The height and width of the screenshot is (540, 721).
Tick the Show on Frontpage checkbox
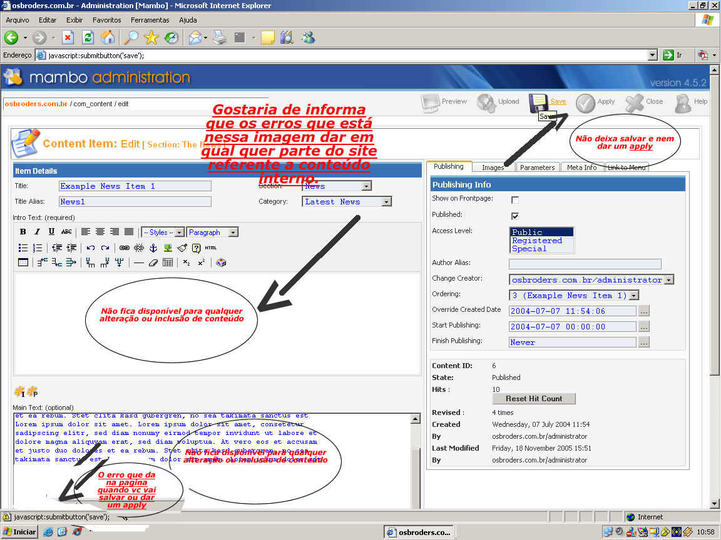pos(515,200)
